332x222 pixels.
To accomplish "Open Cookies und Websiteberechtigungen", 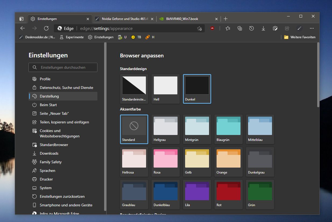I will tap(63, 133).
